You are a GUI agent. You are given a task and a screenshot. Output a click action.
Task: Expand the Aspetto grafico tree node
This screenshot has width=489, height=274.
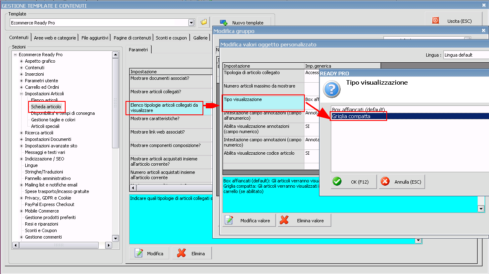coord(22,61)
